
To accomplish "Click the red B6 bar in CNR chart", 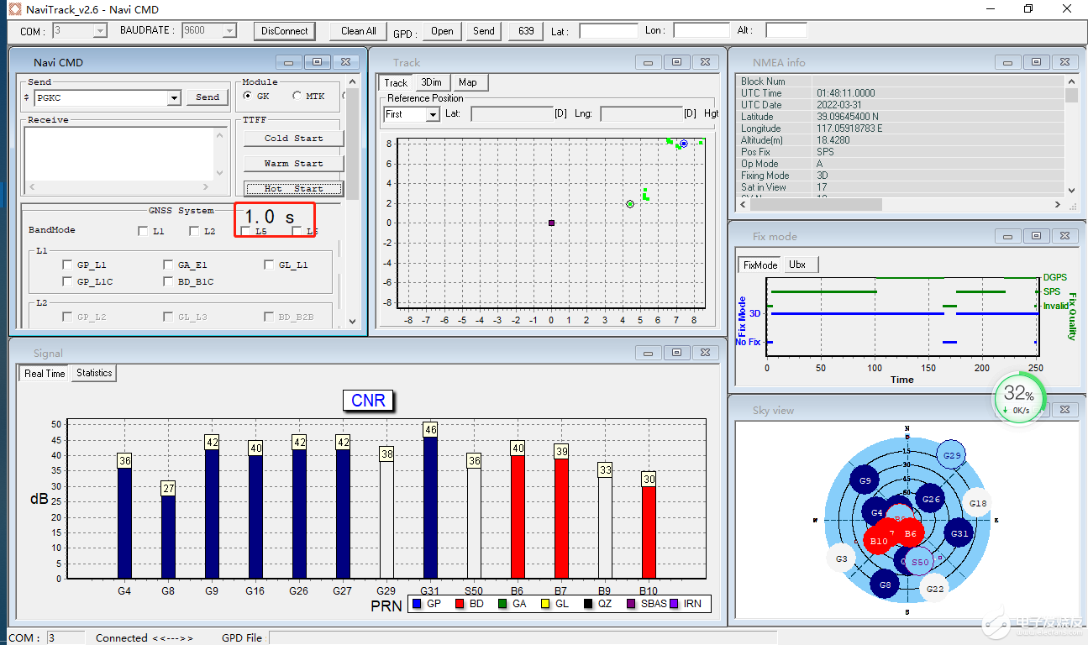I will click(x=518, y=517).
